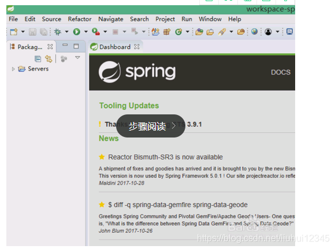335x249 pixels.
Task: Open the Project menu
Action: (x=165, y=19)
